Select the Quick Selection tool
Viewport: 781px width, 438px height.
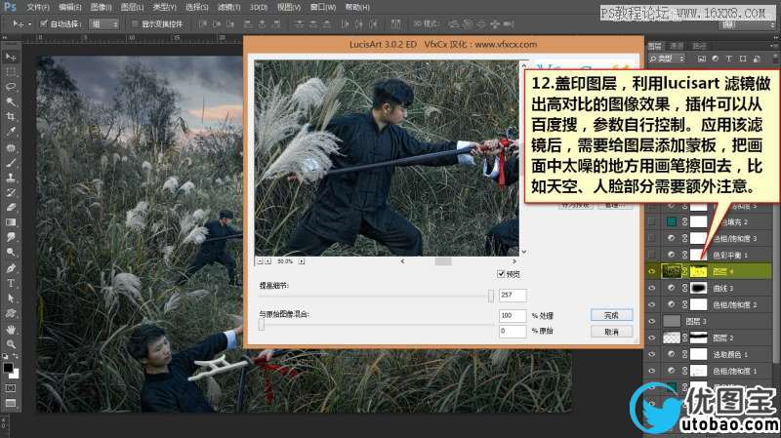(x=11, y=102)
